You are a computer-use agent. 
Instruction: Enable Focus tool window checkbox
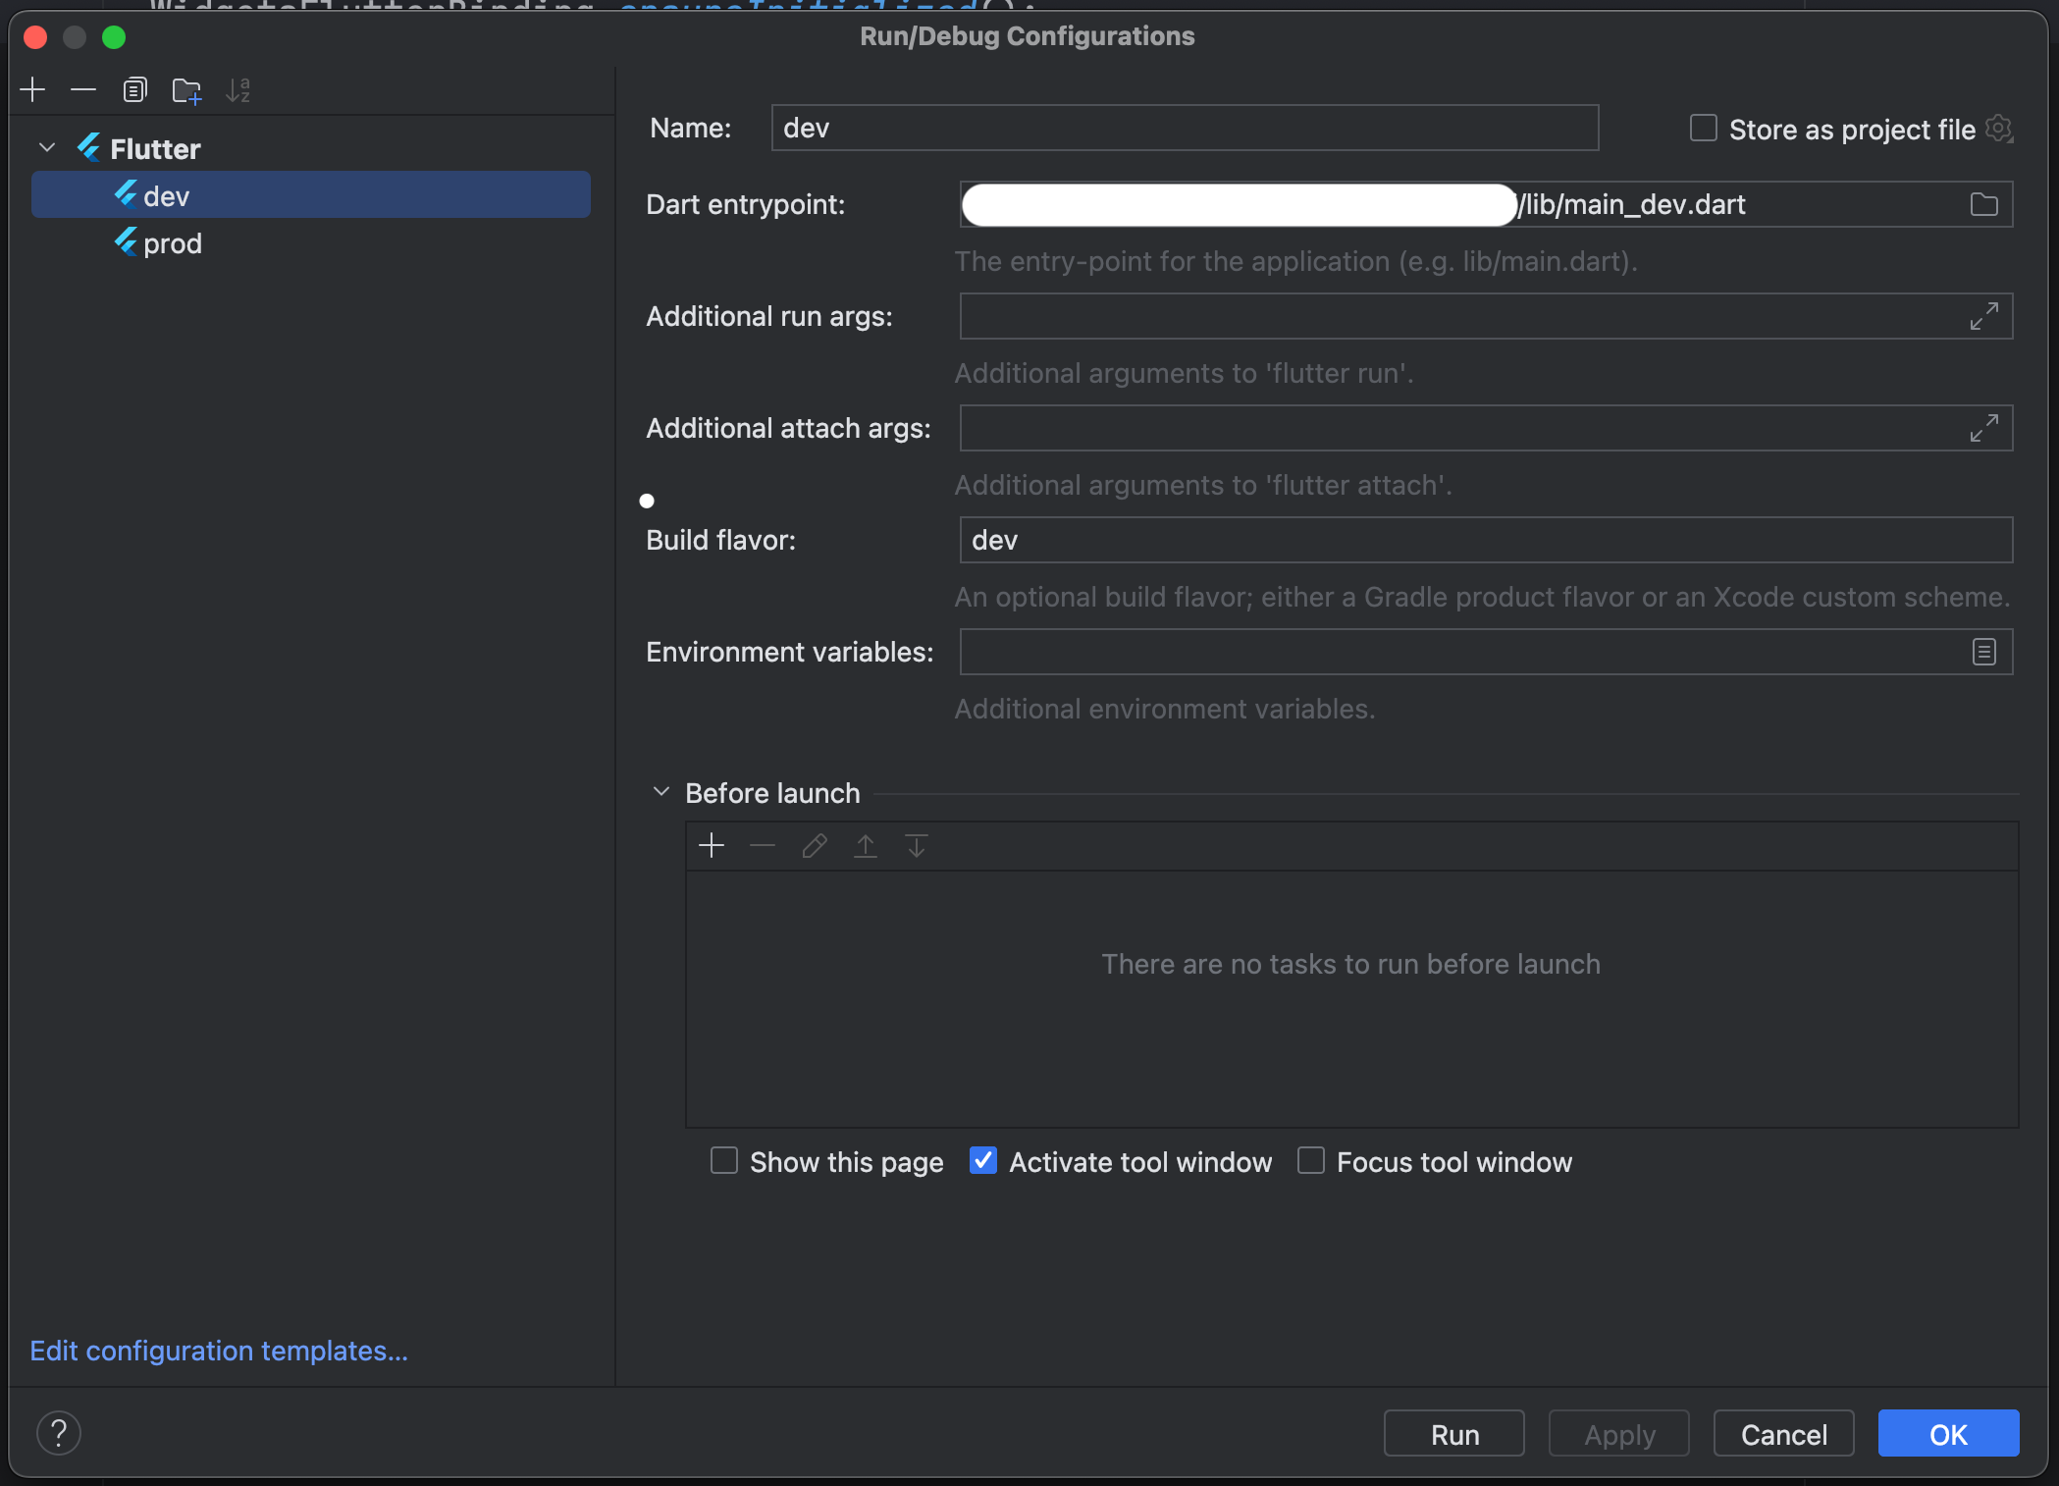point(1311,1161)
